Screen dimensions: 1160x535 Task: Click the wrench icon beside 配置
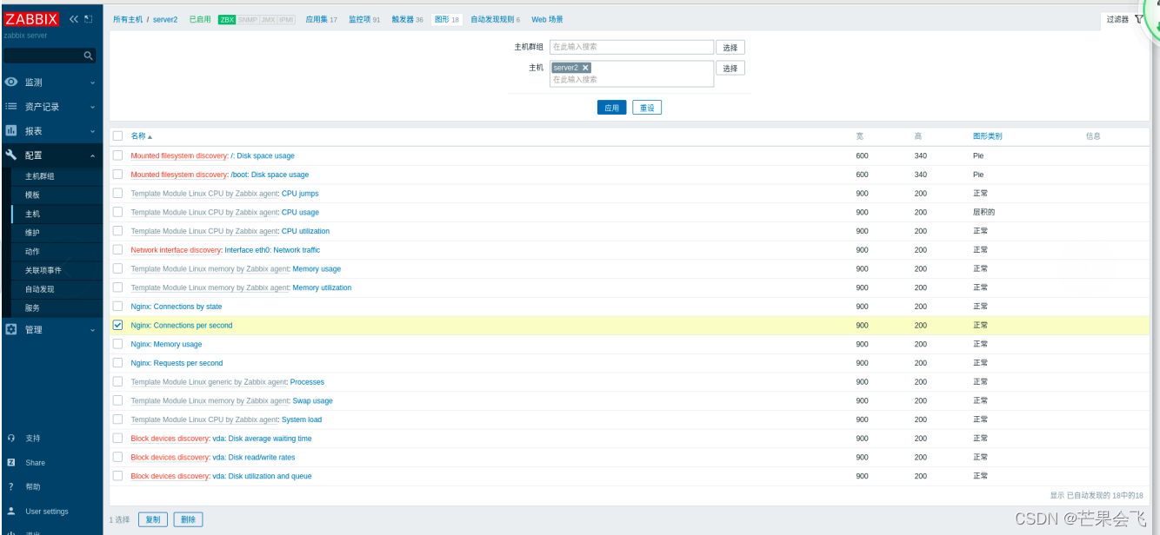pyautogui.click(x=11, y=155)
